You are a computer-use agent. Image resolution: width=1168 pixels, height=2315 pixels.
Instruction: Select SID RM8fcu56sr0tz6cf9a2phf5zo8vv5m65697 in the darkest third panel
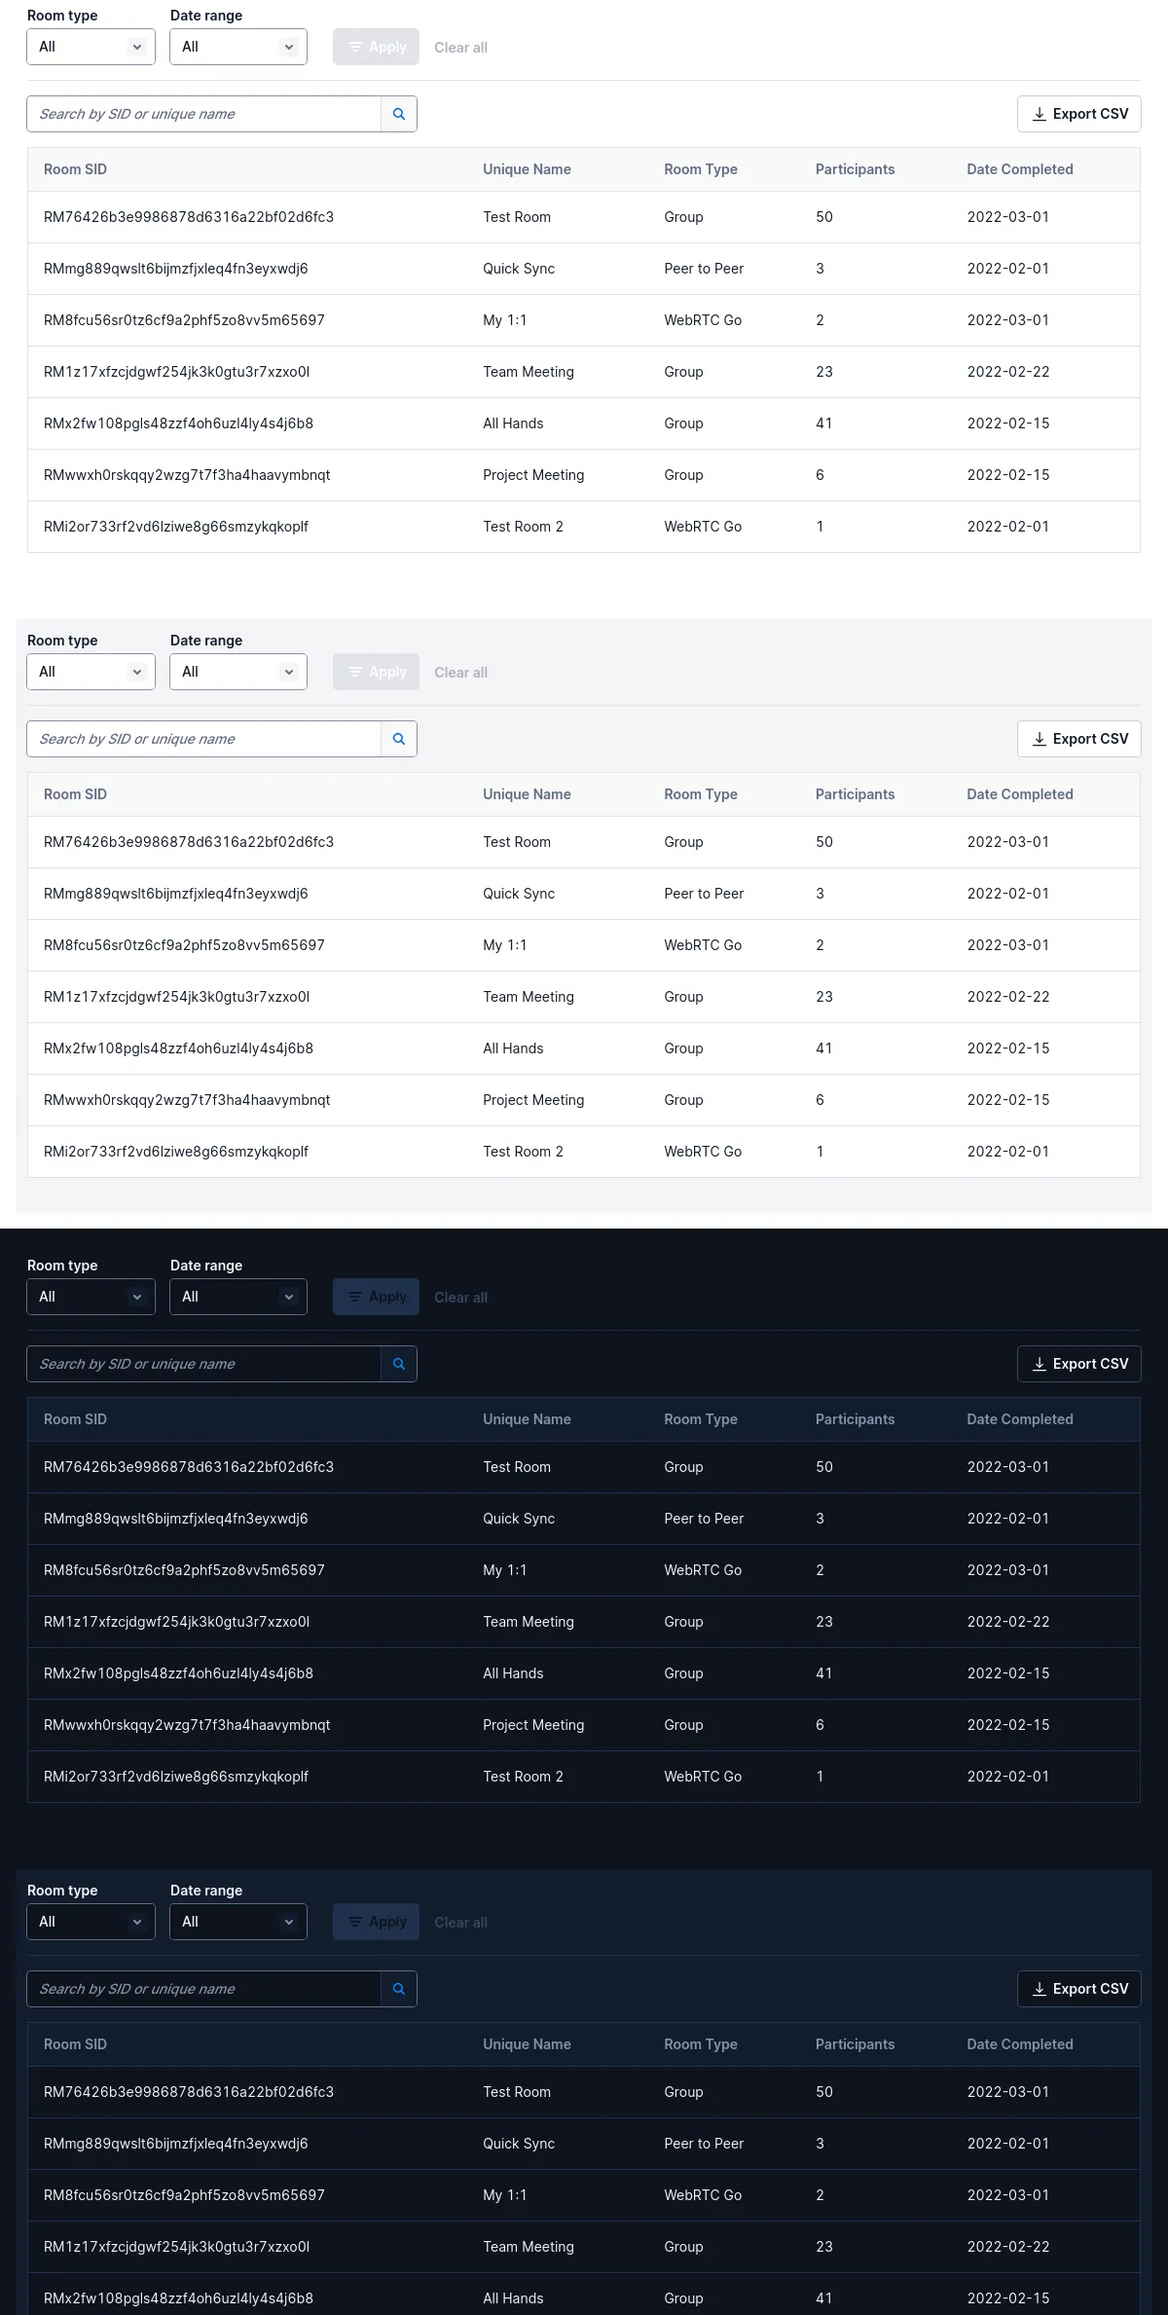tap(184, 1570)
